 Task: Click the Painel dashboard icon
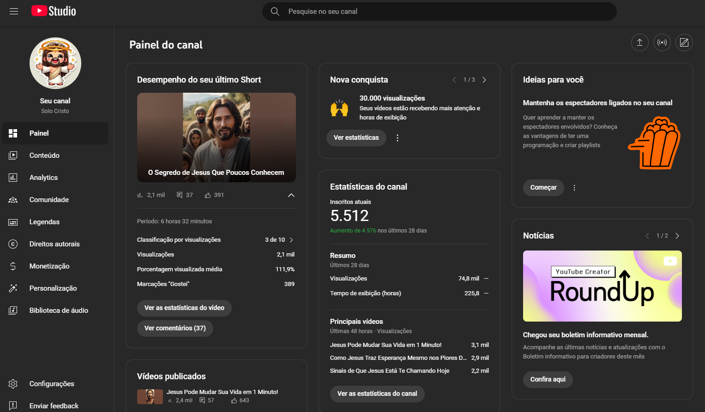pyautogui.click(x=13, y=133)
